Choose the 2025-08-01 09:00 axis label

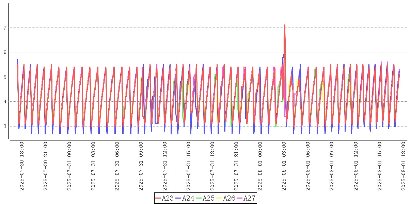point(332,166)
